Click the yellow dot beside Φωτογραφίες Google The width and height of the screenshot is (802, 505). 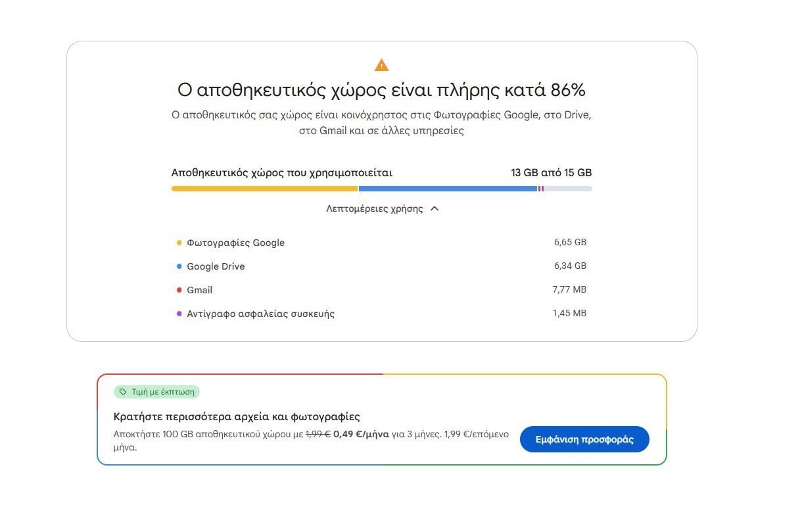point(179,243)
